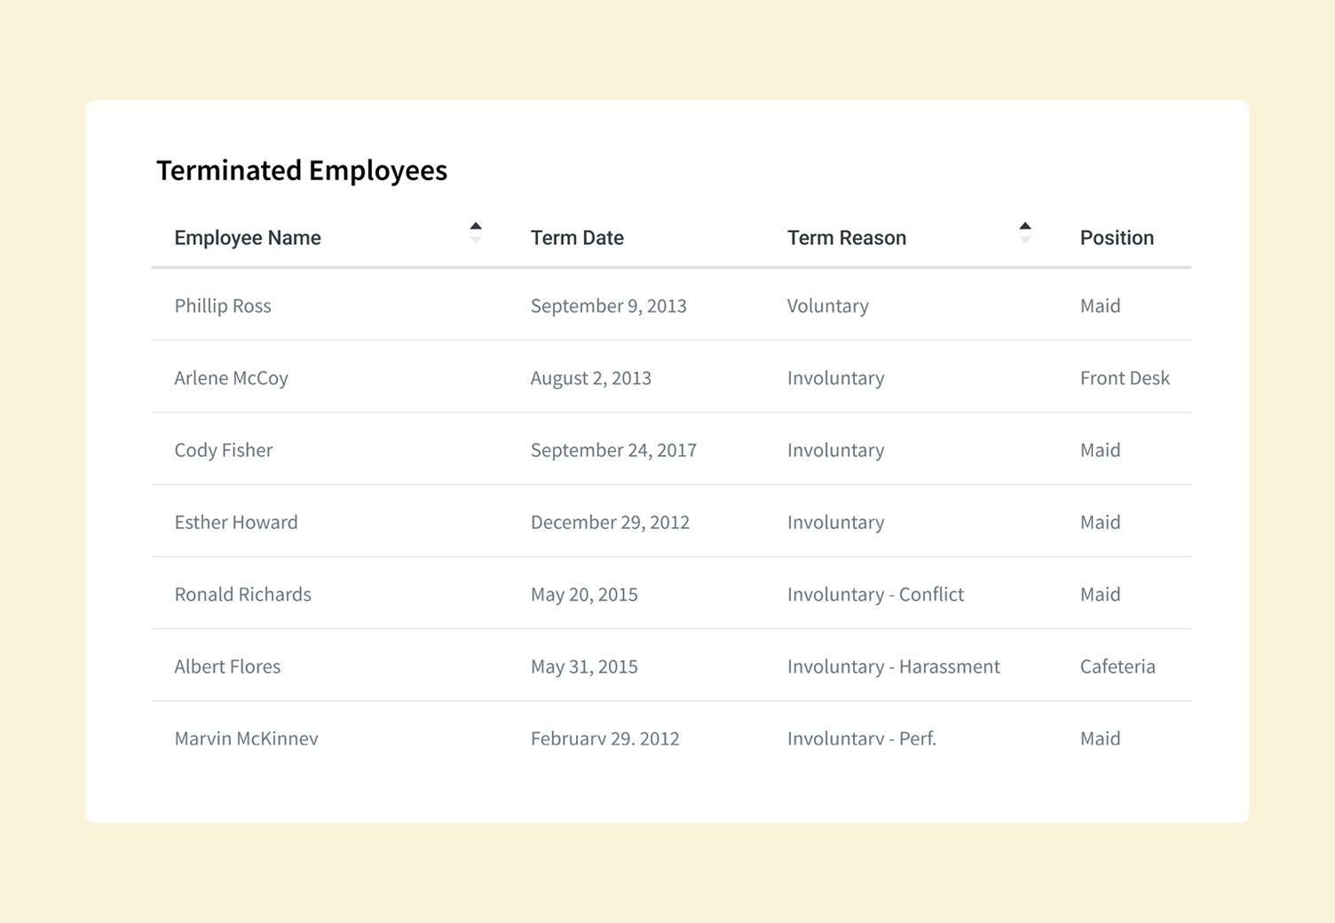Click the Cafeteria position cell
1335x923 pixels.
pos(1118,667)
